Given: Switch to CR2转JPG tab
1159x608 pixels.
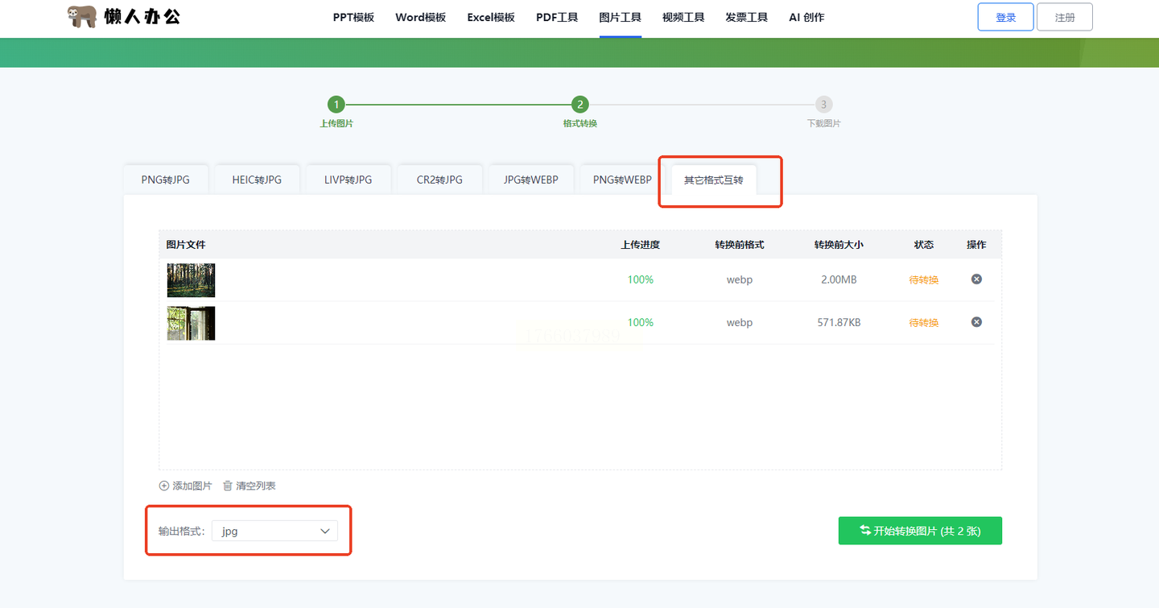Looking at the screenshot, I should click(x=439, y=180).
